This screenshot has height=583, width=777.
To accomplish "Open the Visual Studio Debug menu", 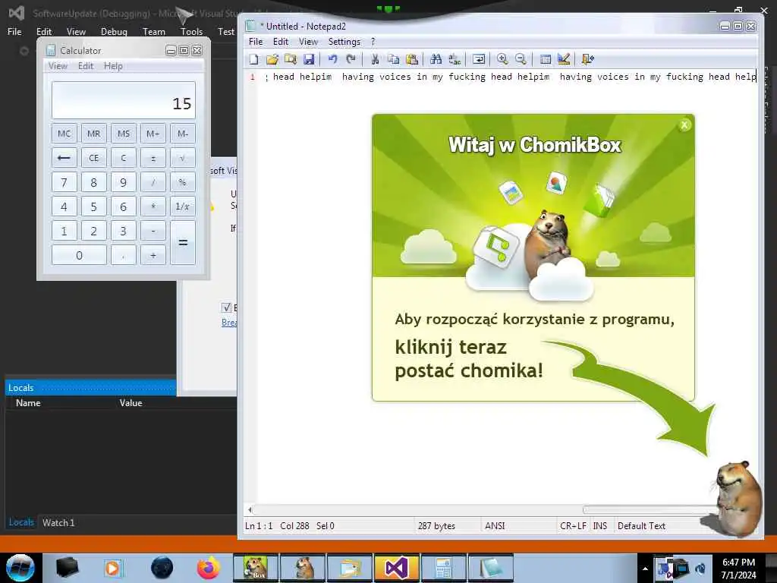I will click(114, 32).
